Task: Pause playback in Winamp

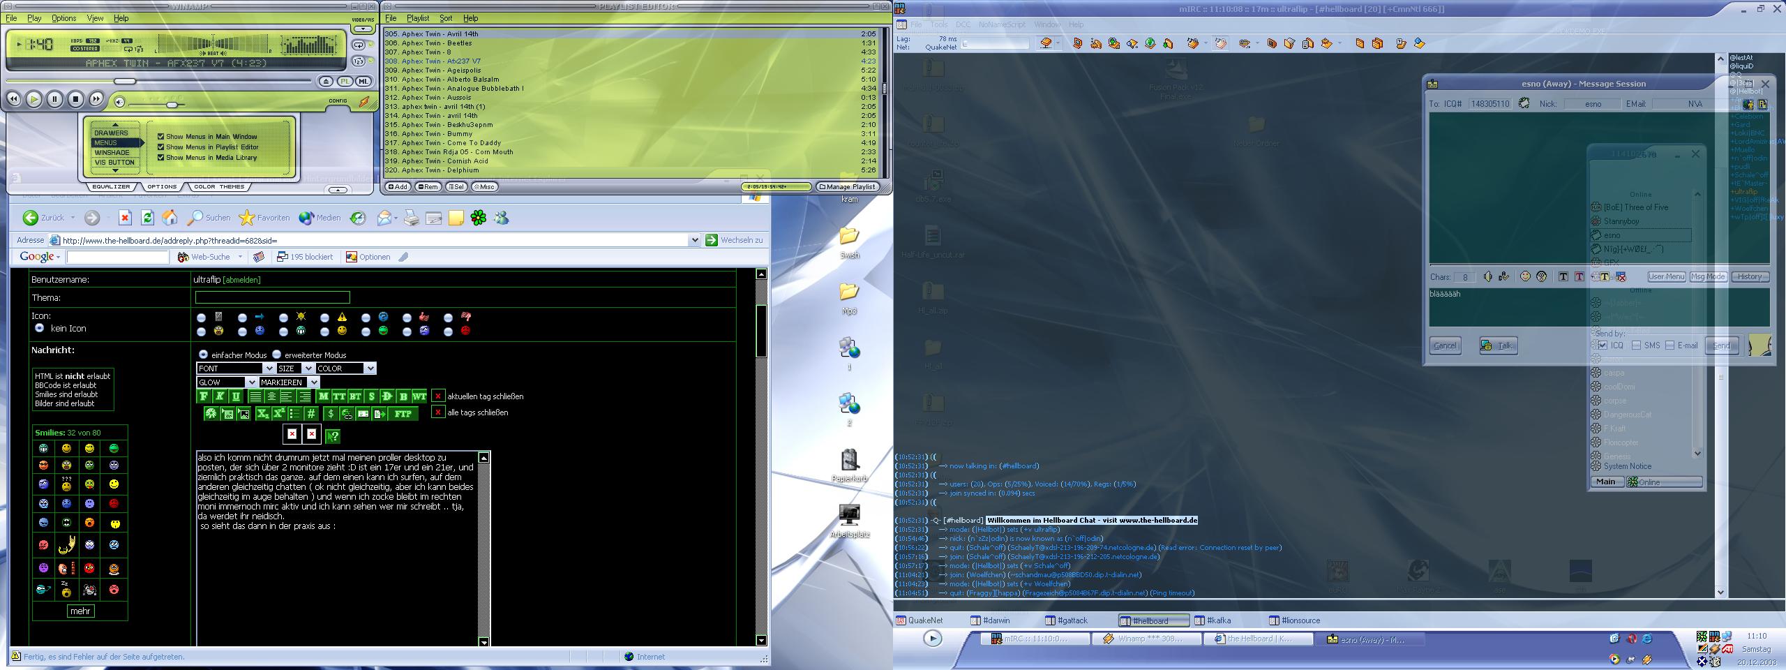Action: (54, 100)
